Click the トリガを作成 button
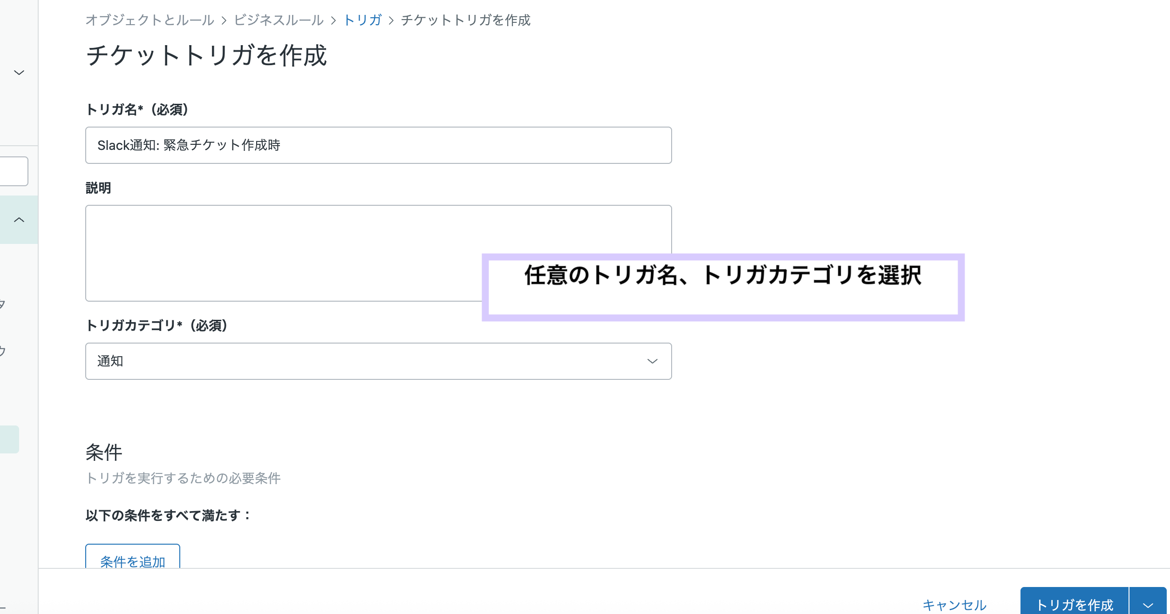 point(1075,605)
